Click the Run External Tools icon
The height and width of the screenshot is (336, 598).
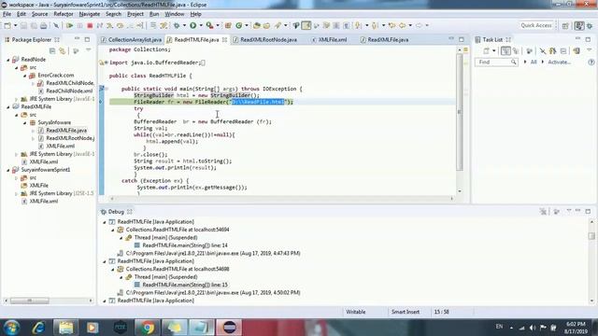click(209, 25)
